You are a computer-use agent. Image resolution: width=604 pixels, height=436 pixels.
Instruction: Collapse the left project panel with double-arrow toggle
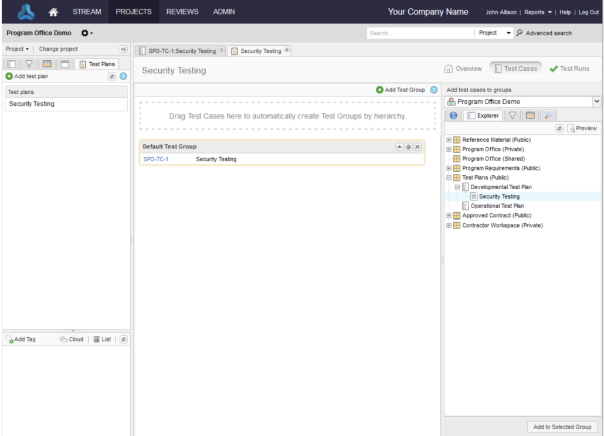click(124, 49)
